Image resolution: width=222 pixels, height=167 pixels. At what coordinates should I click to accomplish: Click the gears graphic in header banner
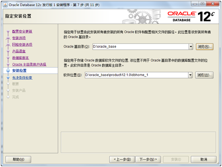pos(142,16)
